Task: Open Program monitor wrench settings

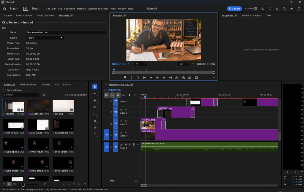Action: point(193,64)
